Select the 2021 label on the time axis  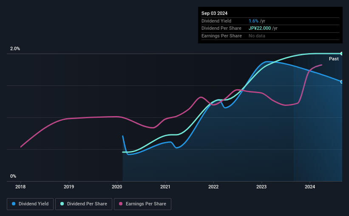165,186
